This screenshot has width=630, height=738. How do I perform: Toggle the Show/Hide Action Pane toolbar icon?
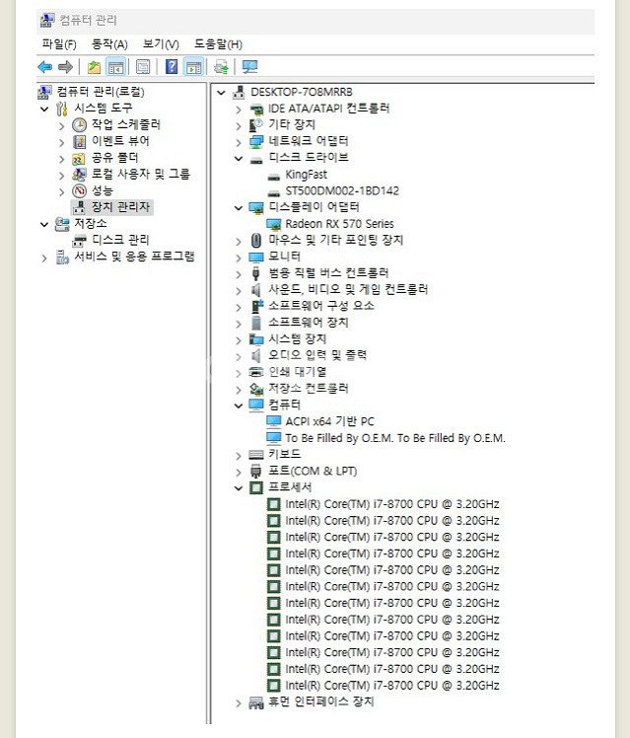click(x=193, y=67)
